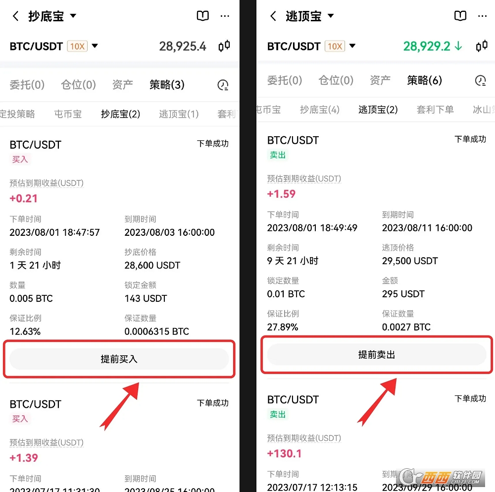Image resolution: width=495 pixels, height=492 pixels.
Task: Open the three-dot more menu on 抄底宝 screen
Action: click(x=225, y=16)
